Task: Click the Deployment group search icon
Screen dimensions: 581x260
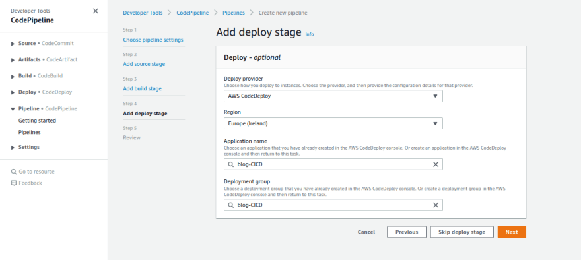Action: (x=230, y=205)
